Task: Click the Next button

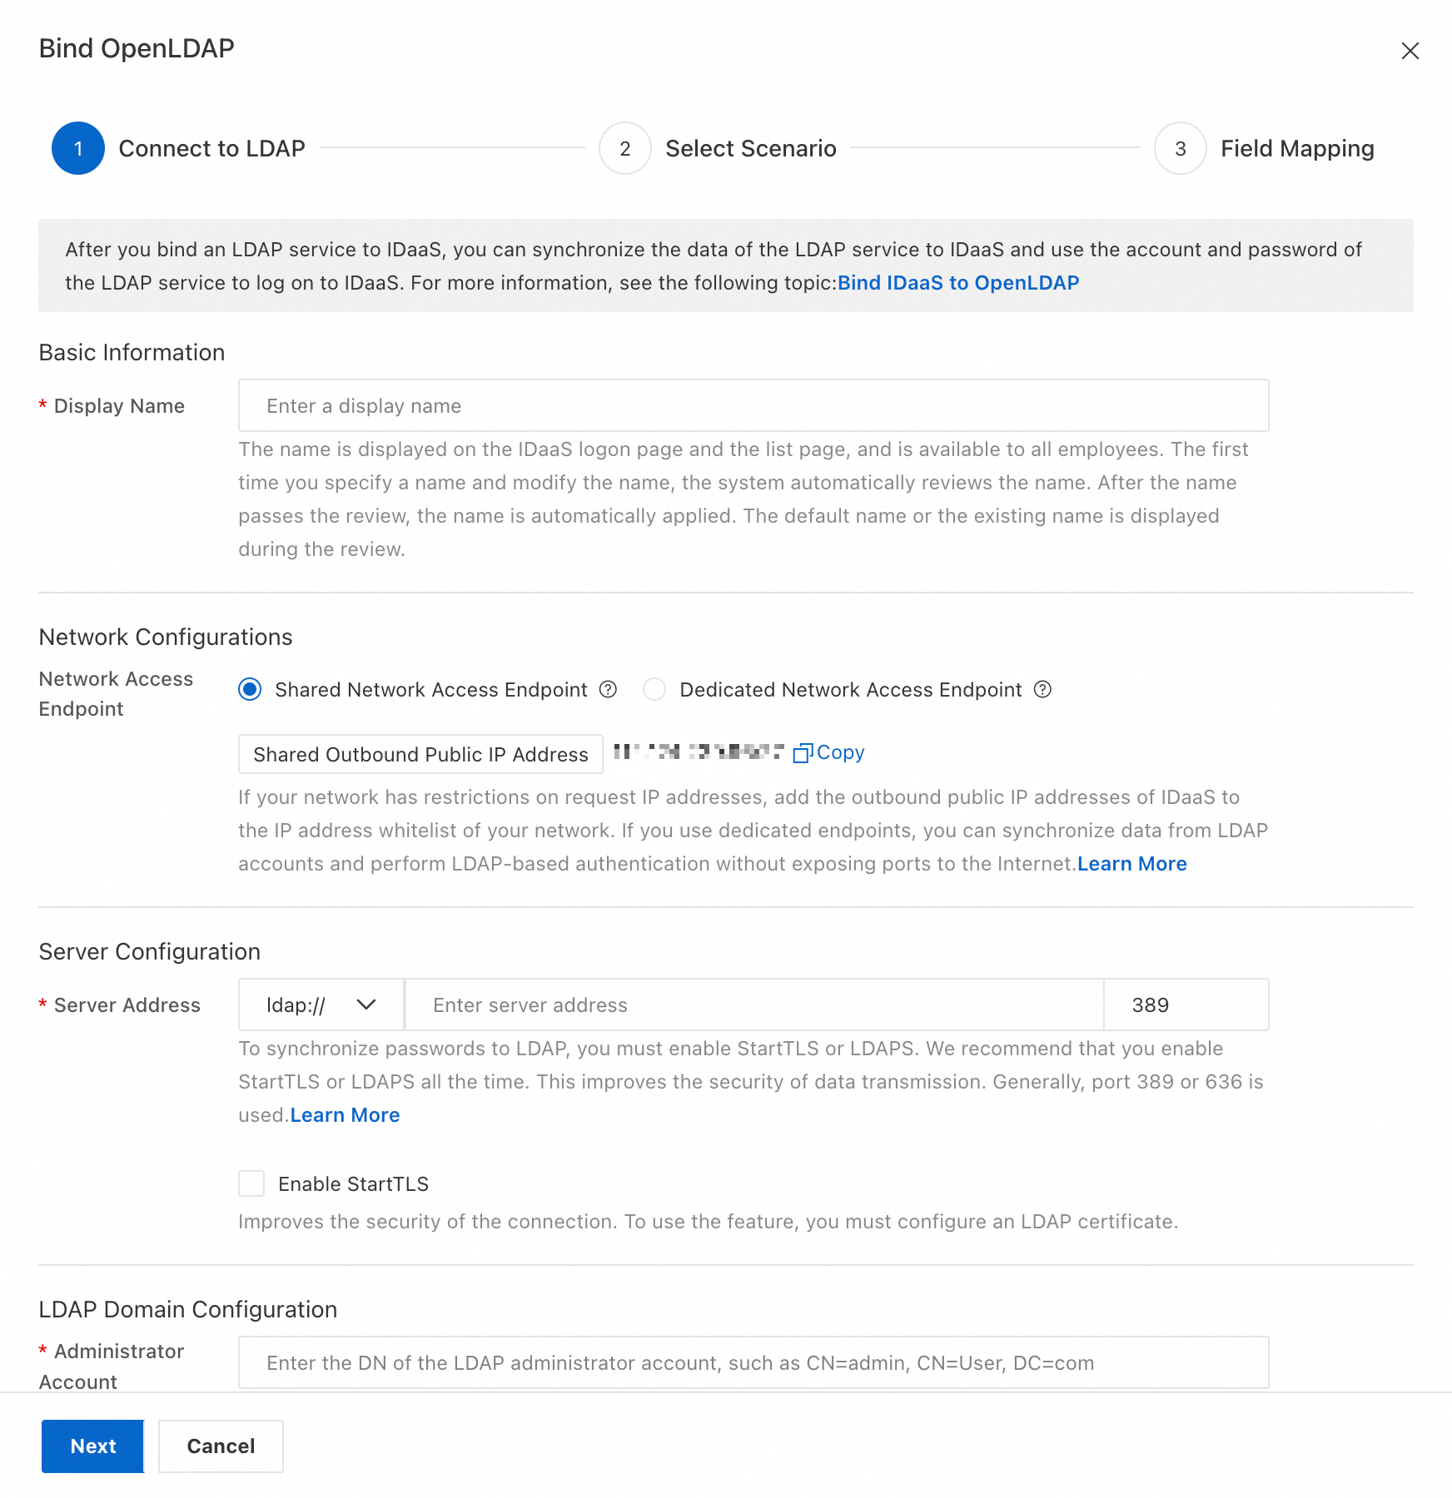Action: pyautogui.click(x=93, y=1446)
